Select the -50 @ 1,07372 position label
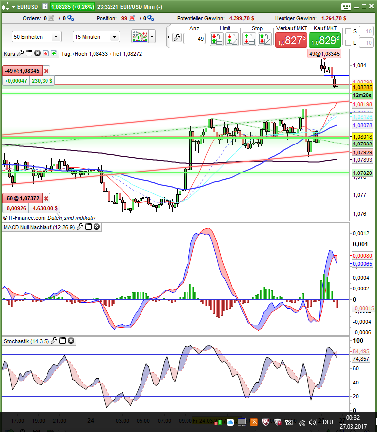 [23, 198]
